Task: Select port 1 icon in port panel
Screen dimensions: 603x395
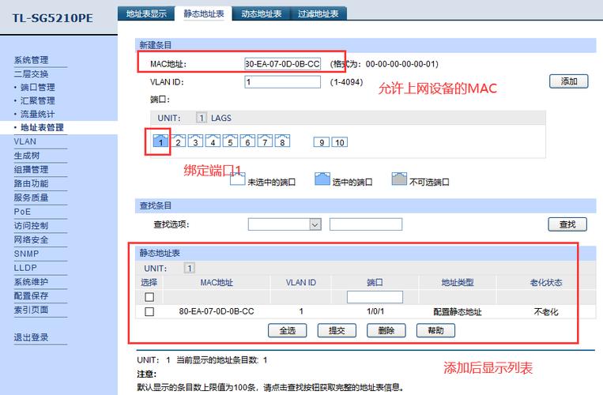Action: (160, 141)
